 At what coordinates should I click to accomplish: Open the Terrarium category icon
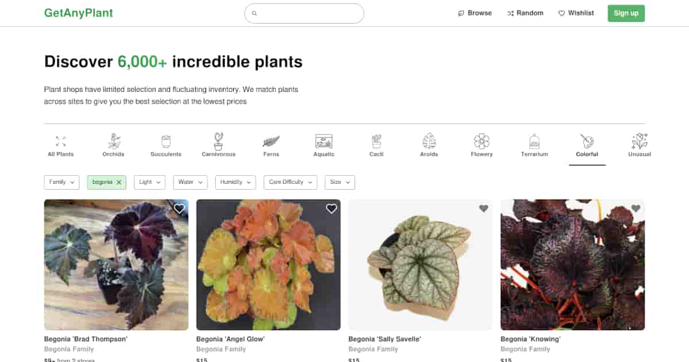pyautogui.click(x=535, y=141)
